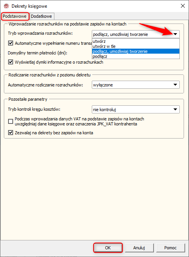Click the Dekrety księgowe title icon

point(7,6)
